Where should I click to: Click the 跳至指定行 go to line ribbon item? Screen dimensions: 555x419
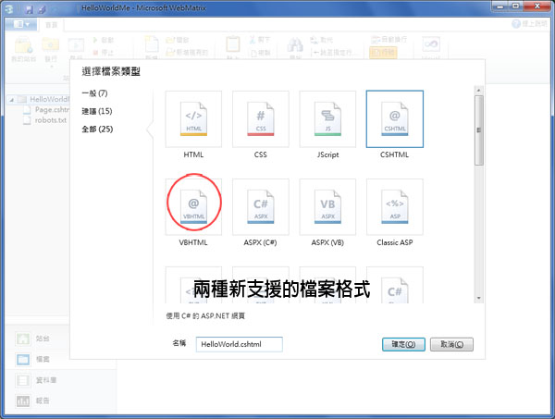332,53
